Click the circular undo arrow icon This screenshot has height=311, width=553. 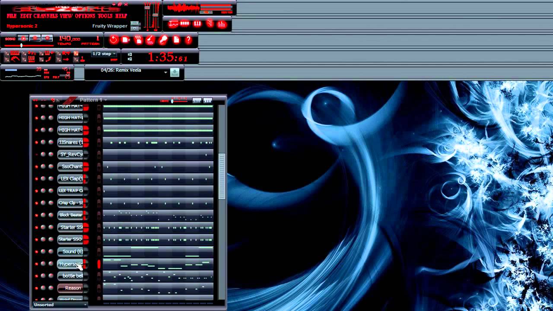tap(114, 40)
